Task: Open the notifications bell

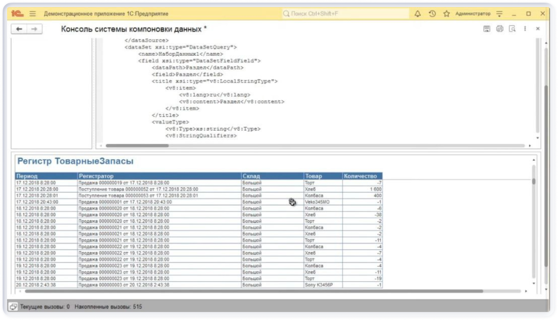Action: tap(418, 14)
